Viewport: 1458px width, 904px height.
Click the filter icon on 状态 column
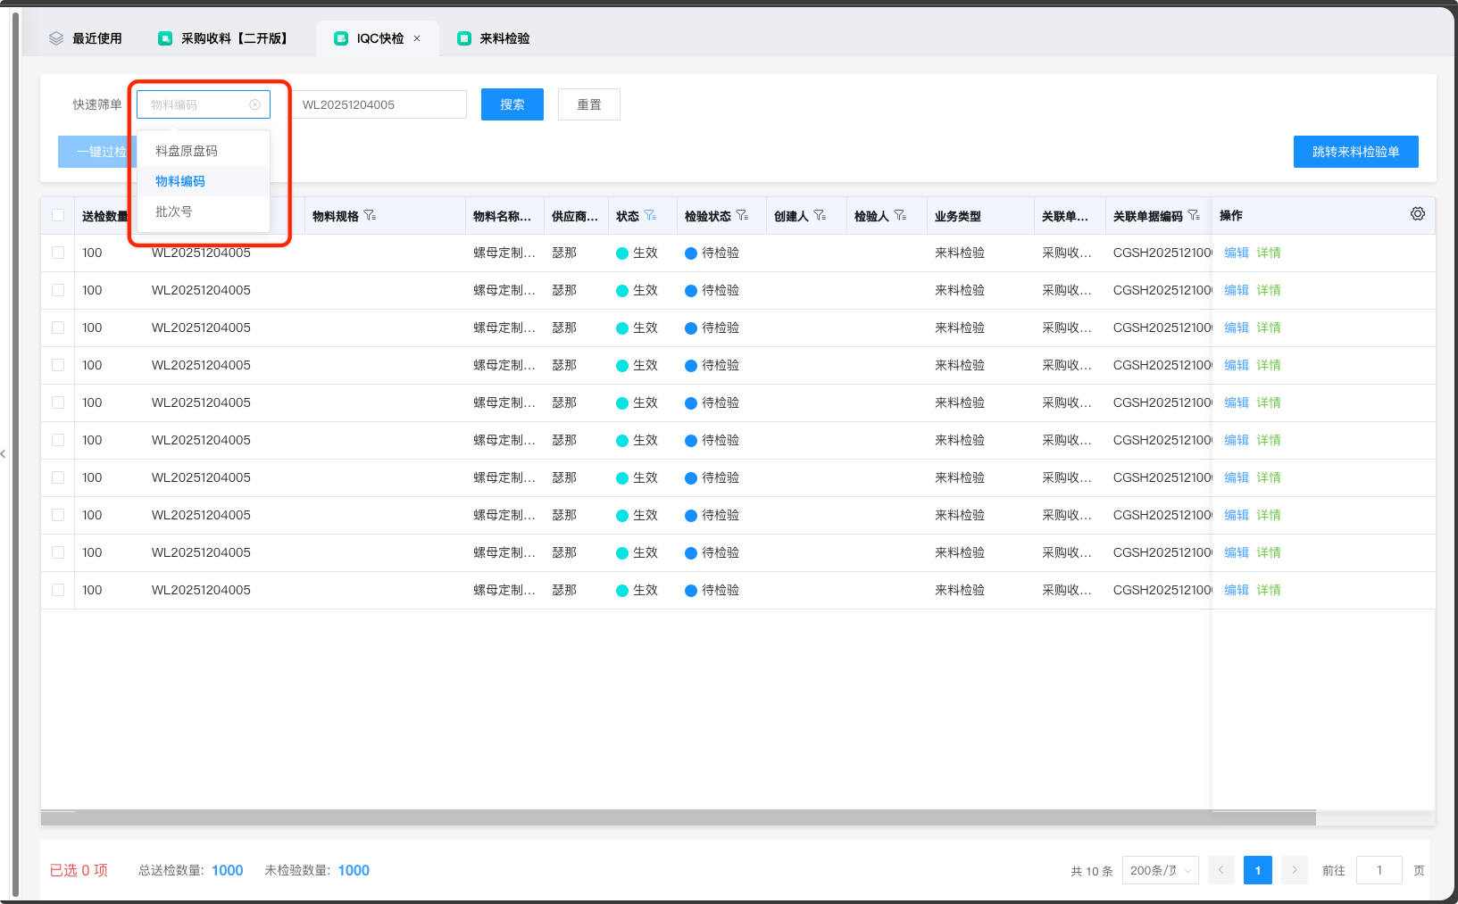click(x=650, y=216)
